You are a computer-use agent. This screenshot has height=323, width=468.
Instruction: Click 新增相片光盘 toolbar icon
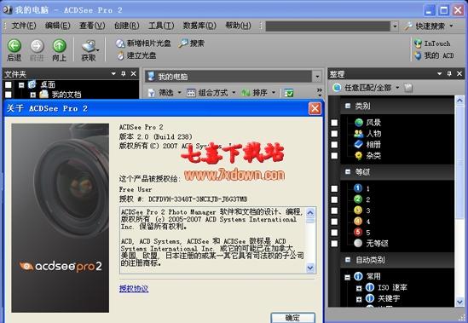[120, 43]
